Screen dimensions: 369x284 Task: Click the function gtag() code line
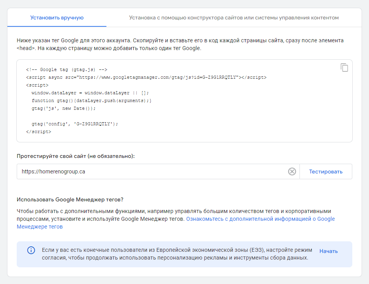pyautogui.click(x=91, y=100)
